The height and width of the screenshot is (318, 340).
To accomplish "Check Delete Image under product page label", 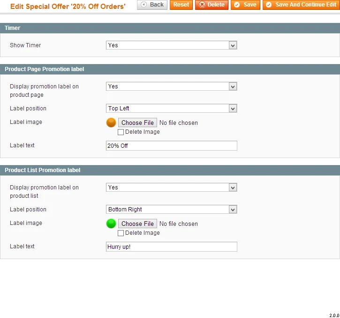I will click(x=121, y=132).
